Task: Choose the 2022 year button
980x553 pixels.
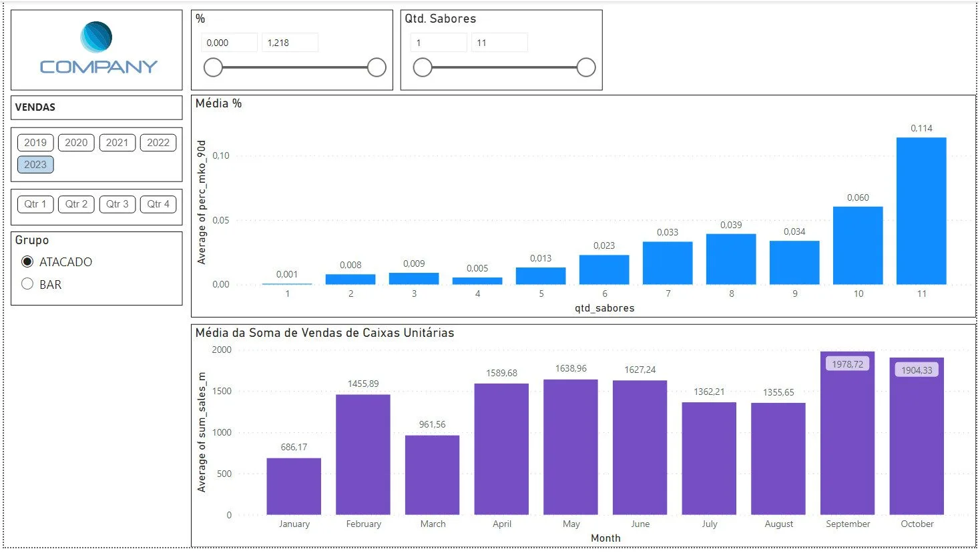Action: (158, 143)
